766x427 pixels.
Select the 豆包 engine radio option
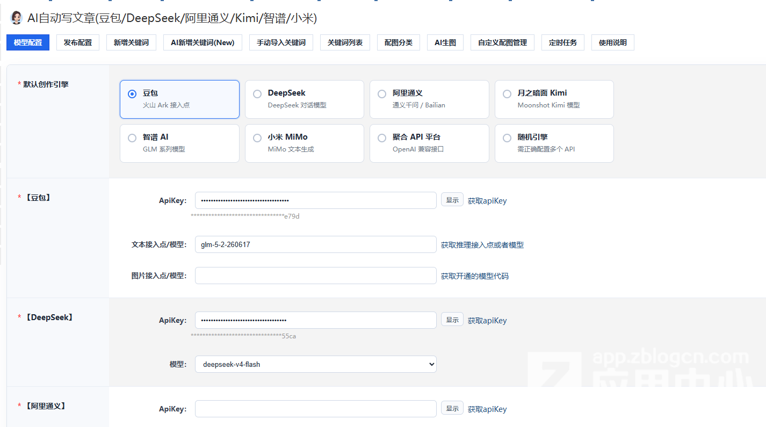[x=132, y=94]
